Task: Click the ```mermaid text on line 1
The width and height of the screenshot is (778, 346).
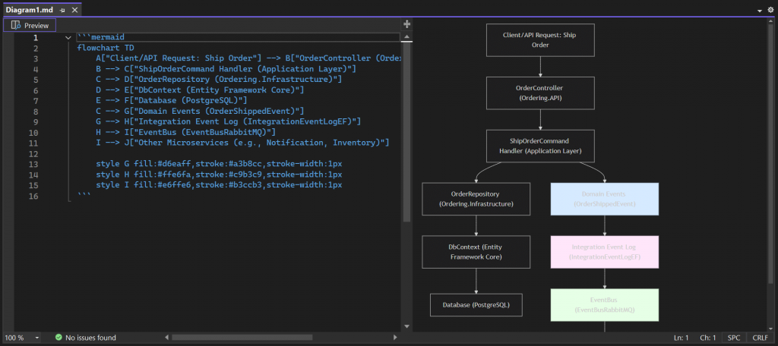Action: (x=101, y=37)
